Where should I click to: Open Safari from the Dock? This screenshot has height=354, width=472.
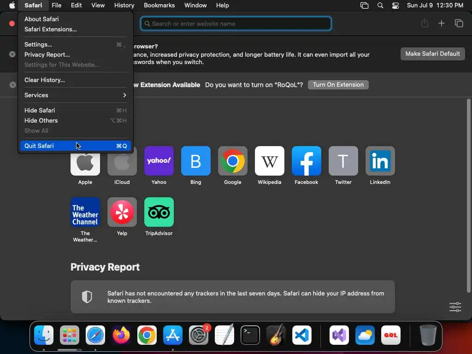click(95, 335)
